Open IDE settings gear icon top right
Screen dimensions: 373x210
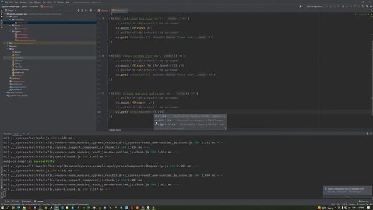(x=371, y=6)
